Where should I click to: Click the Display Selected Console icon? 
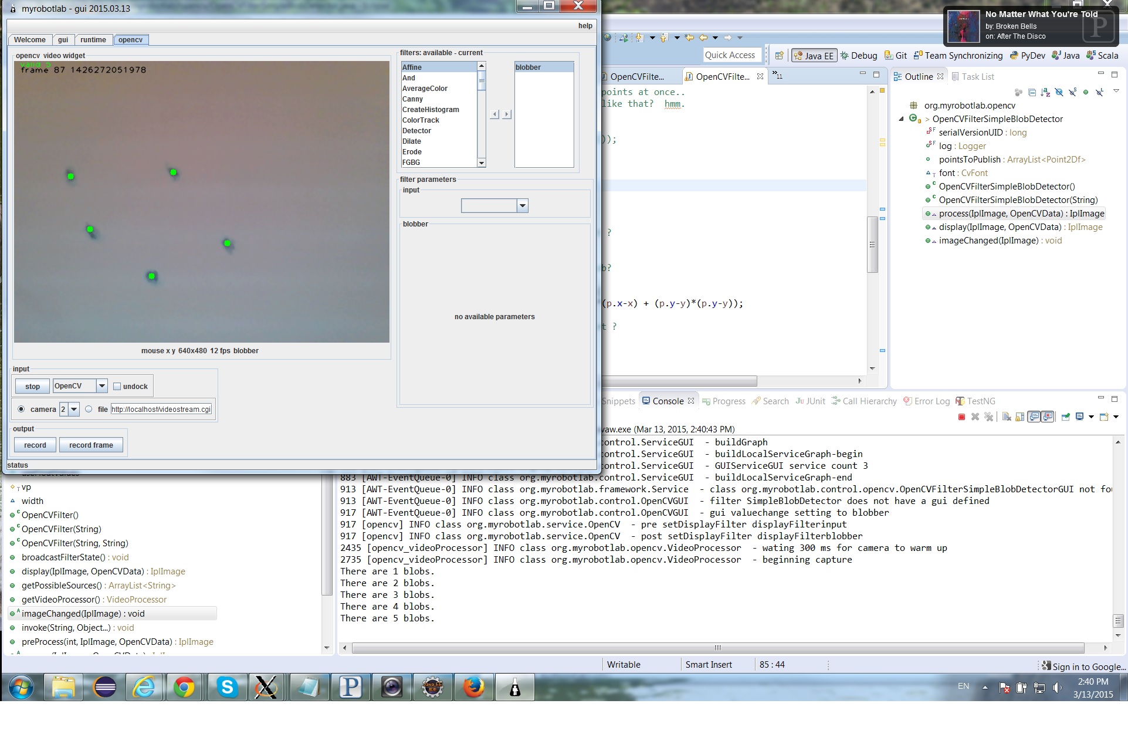click(1079, 417)
